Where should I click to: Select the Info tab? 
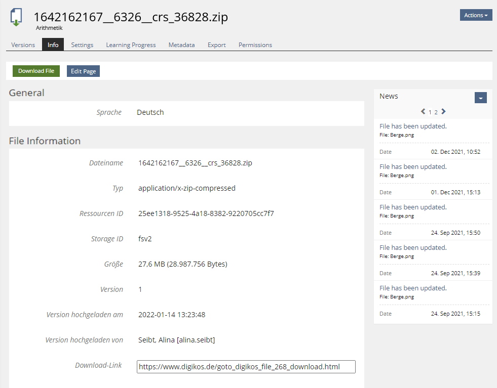[x=53, y=45]
